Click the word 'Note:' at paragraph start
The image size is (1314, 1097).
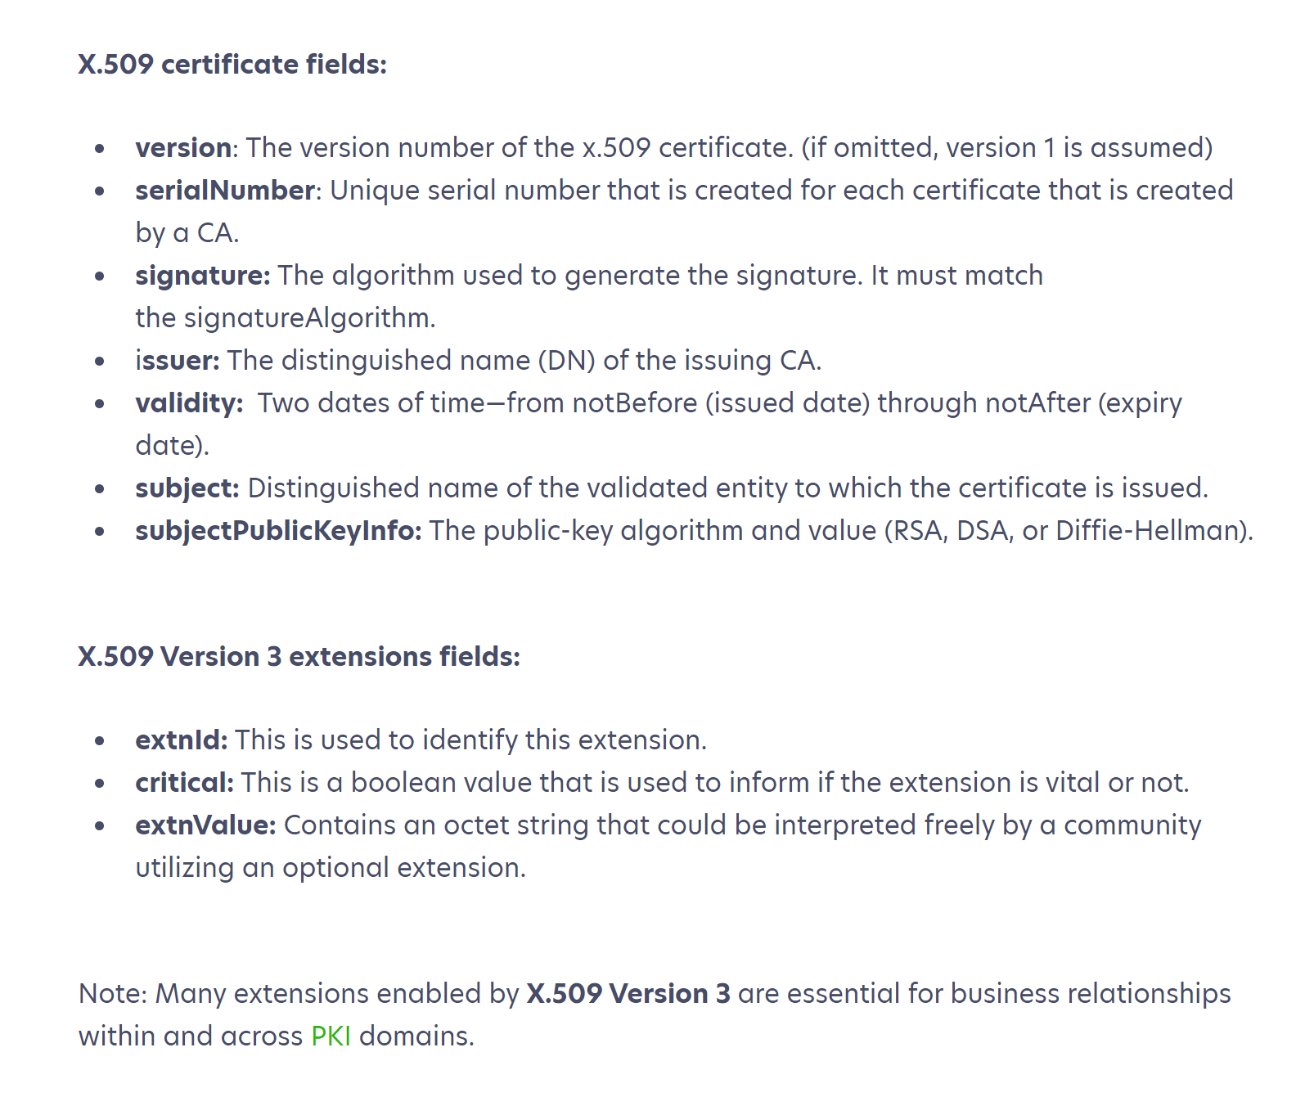pos(113,993)
